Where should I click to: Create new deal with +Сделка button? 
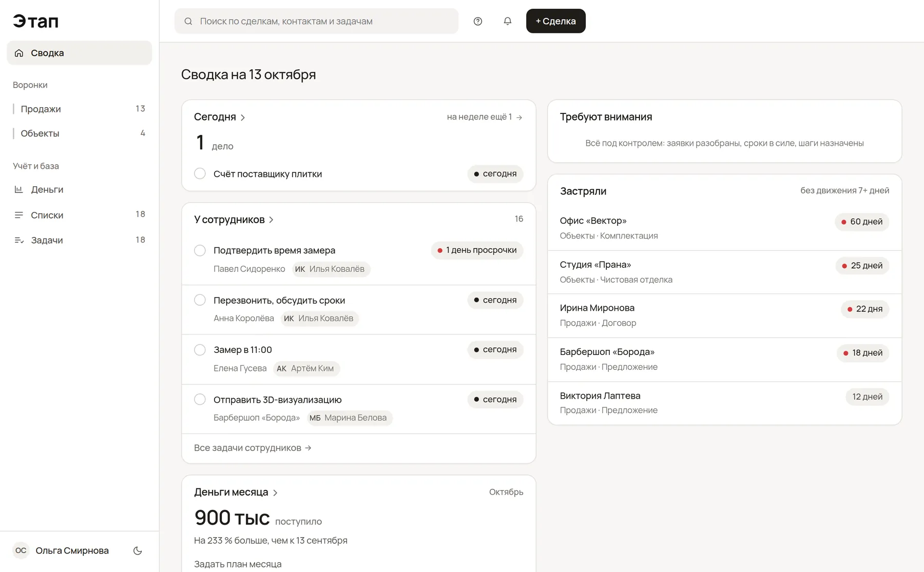[556, 21]
